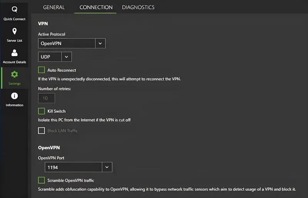Turn on the Kill Switch checkbox

pyautogui.click(x=42, y=111)
